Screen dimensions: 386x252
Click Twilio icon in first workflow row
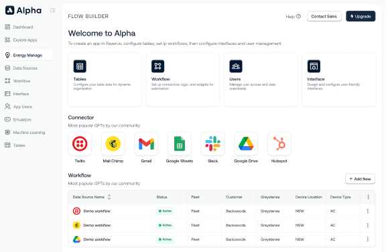coord(76,211)
